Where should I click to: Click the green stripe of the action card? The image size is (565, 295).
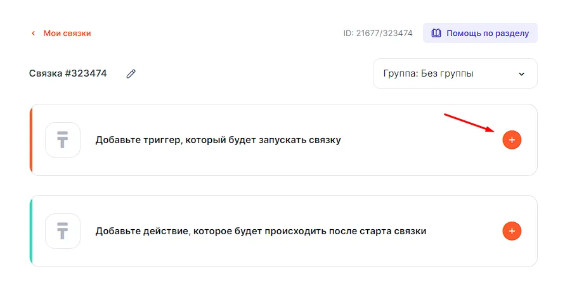click(31, 231)
